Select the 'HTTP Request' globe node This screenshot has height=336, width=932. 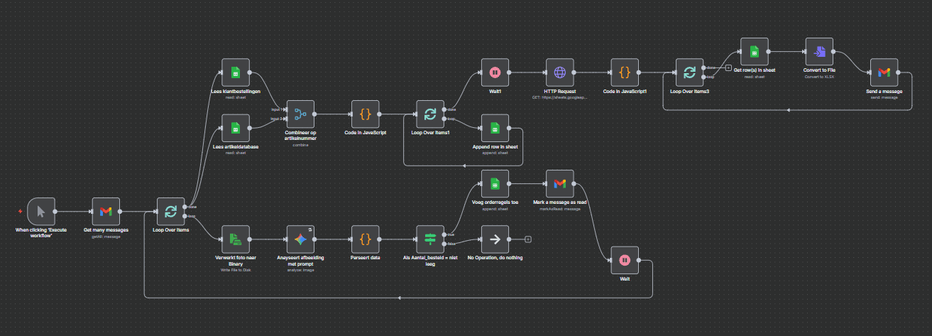coord(559,72)
